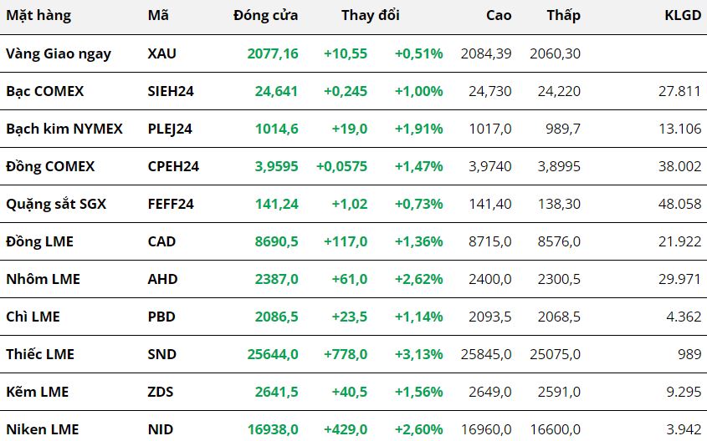This screenshot has height=441, width=707.
Task: Click the CAD ticker code
Action: (161, 241)
